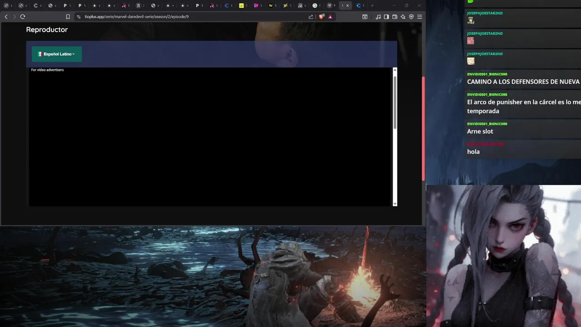581x327 pixels.
Task: Click the music note media control icon
Action: 378,17
